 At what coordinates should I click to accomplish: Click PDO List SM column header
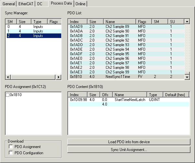coord(160,21)
